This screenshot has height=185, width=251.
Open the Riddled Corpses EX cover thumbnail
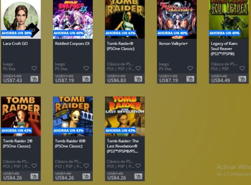(x=73, y=19)
